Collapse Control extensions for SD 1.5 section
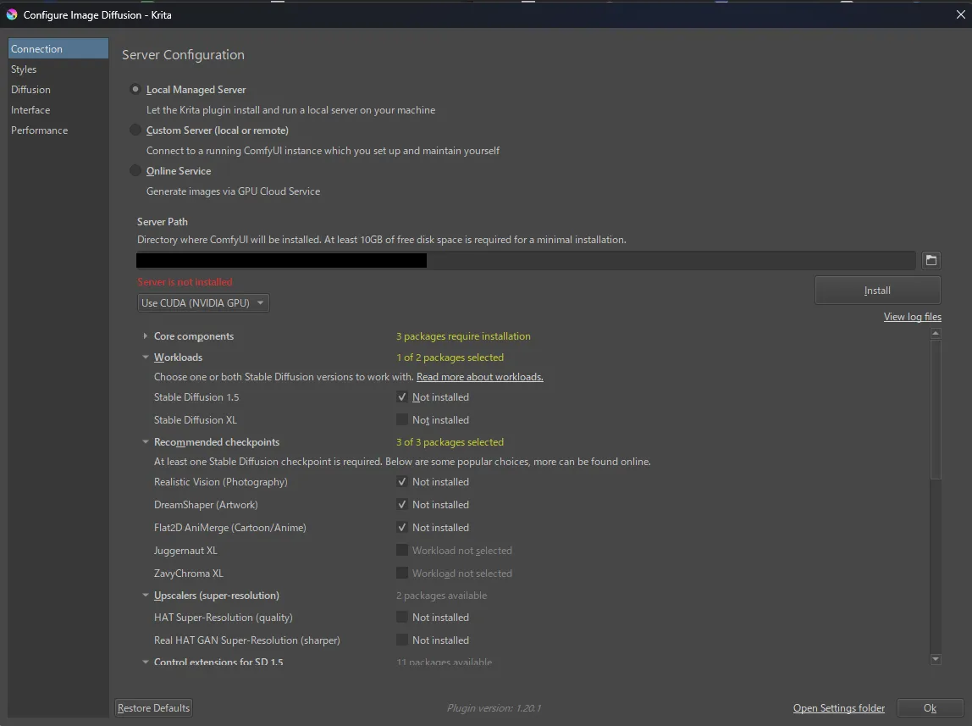Viewport: 972px width, 726px height. pos(145,662)
